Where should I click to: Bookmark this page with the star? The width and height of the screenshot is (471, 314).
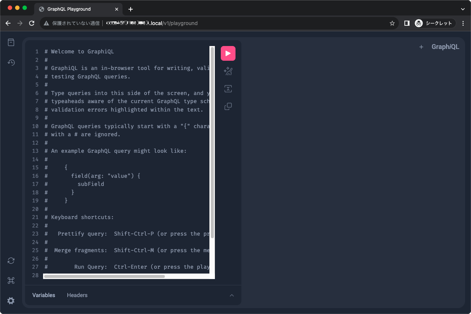(392, 23)
